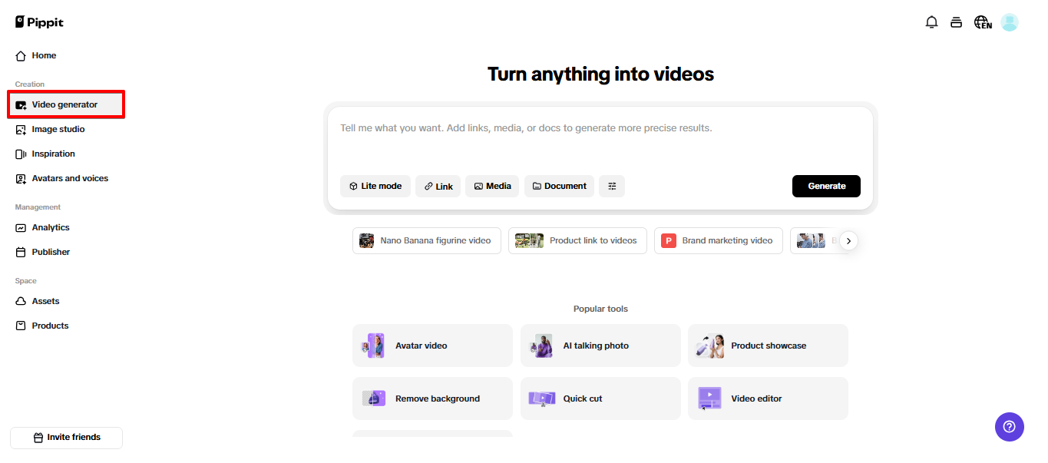Screen dimensions: 1048x463
Task: Select Image studio in the sidebar
Action: (x=58, y=129)
